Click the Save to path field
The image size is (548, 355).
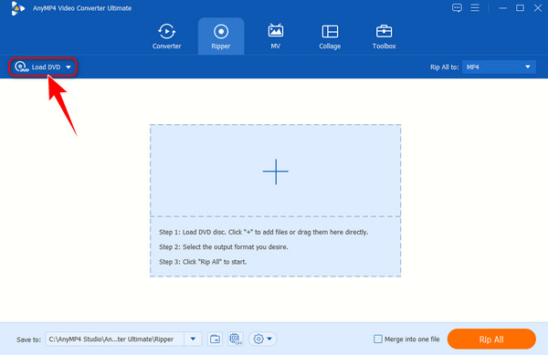114,339
